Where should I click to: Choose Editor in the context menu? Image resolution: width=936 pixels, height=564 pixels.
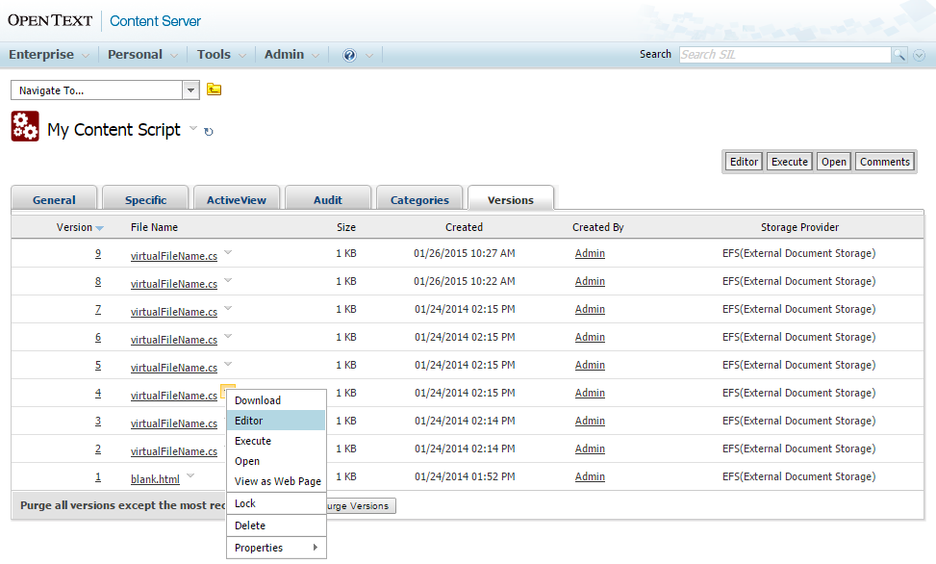(248, 421)
